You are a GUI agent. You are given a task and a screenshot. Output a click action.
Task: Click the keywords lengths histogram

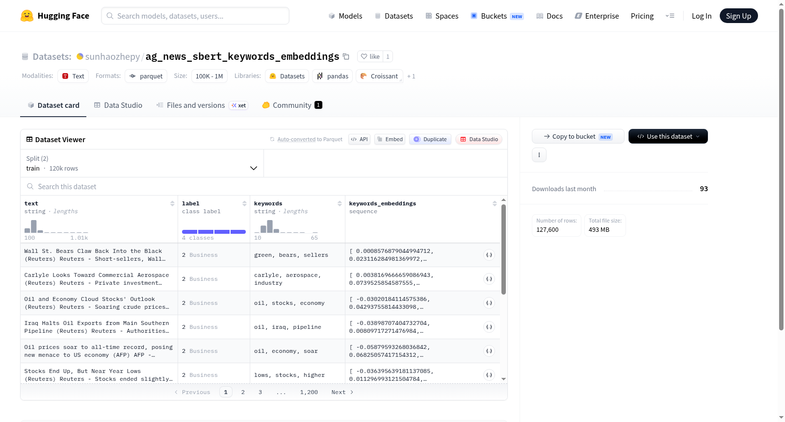click(x=286, y=226)
